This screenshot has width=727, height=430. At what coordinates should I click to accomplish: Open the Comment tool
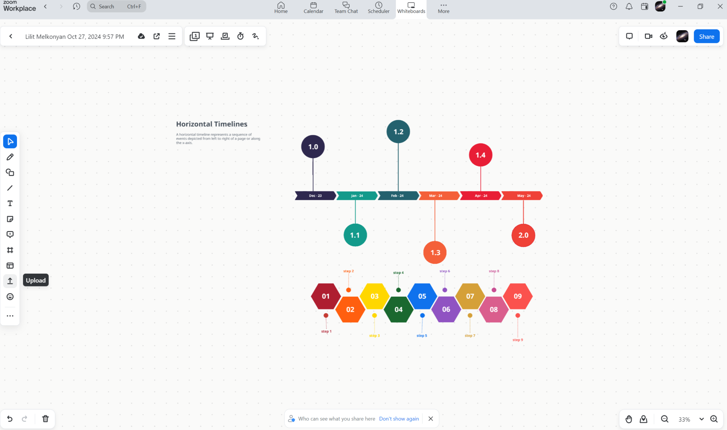point(10,234)
